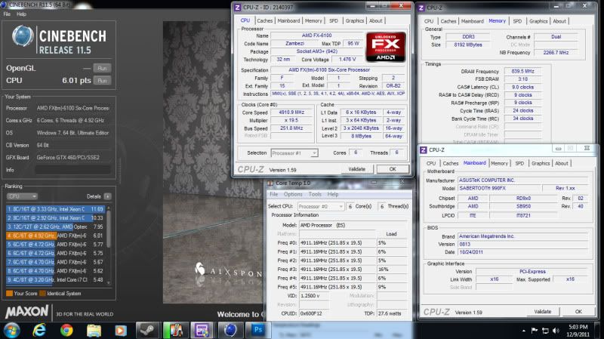Show hidden system tray icons
Screen dimensions: 604x339
click(523, 331)
